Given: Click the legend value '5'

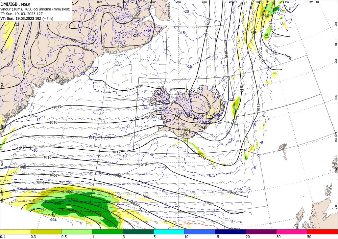Looking at the screenshot, I should pyautogui.click(x=154, y=237).
